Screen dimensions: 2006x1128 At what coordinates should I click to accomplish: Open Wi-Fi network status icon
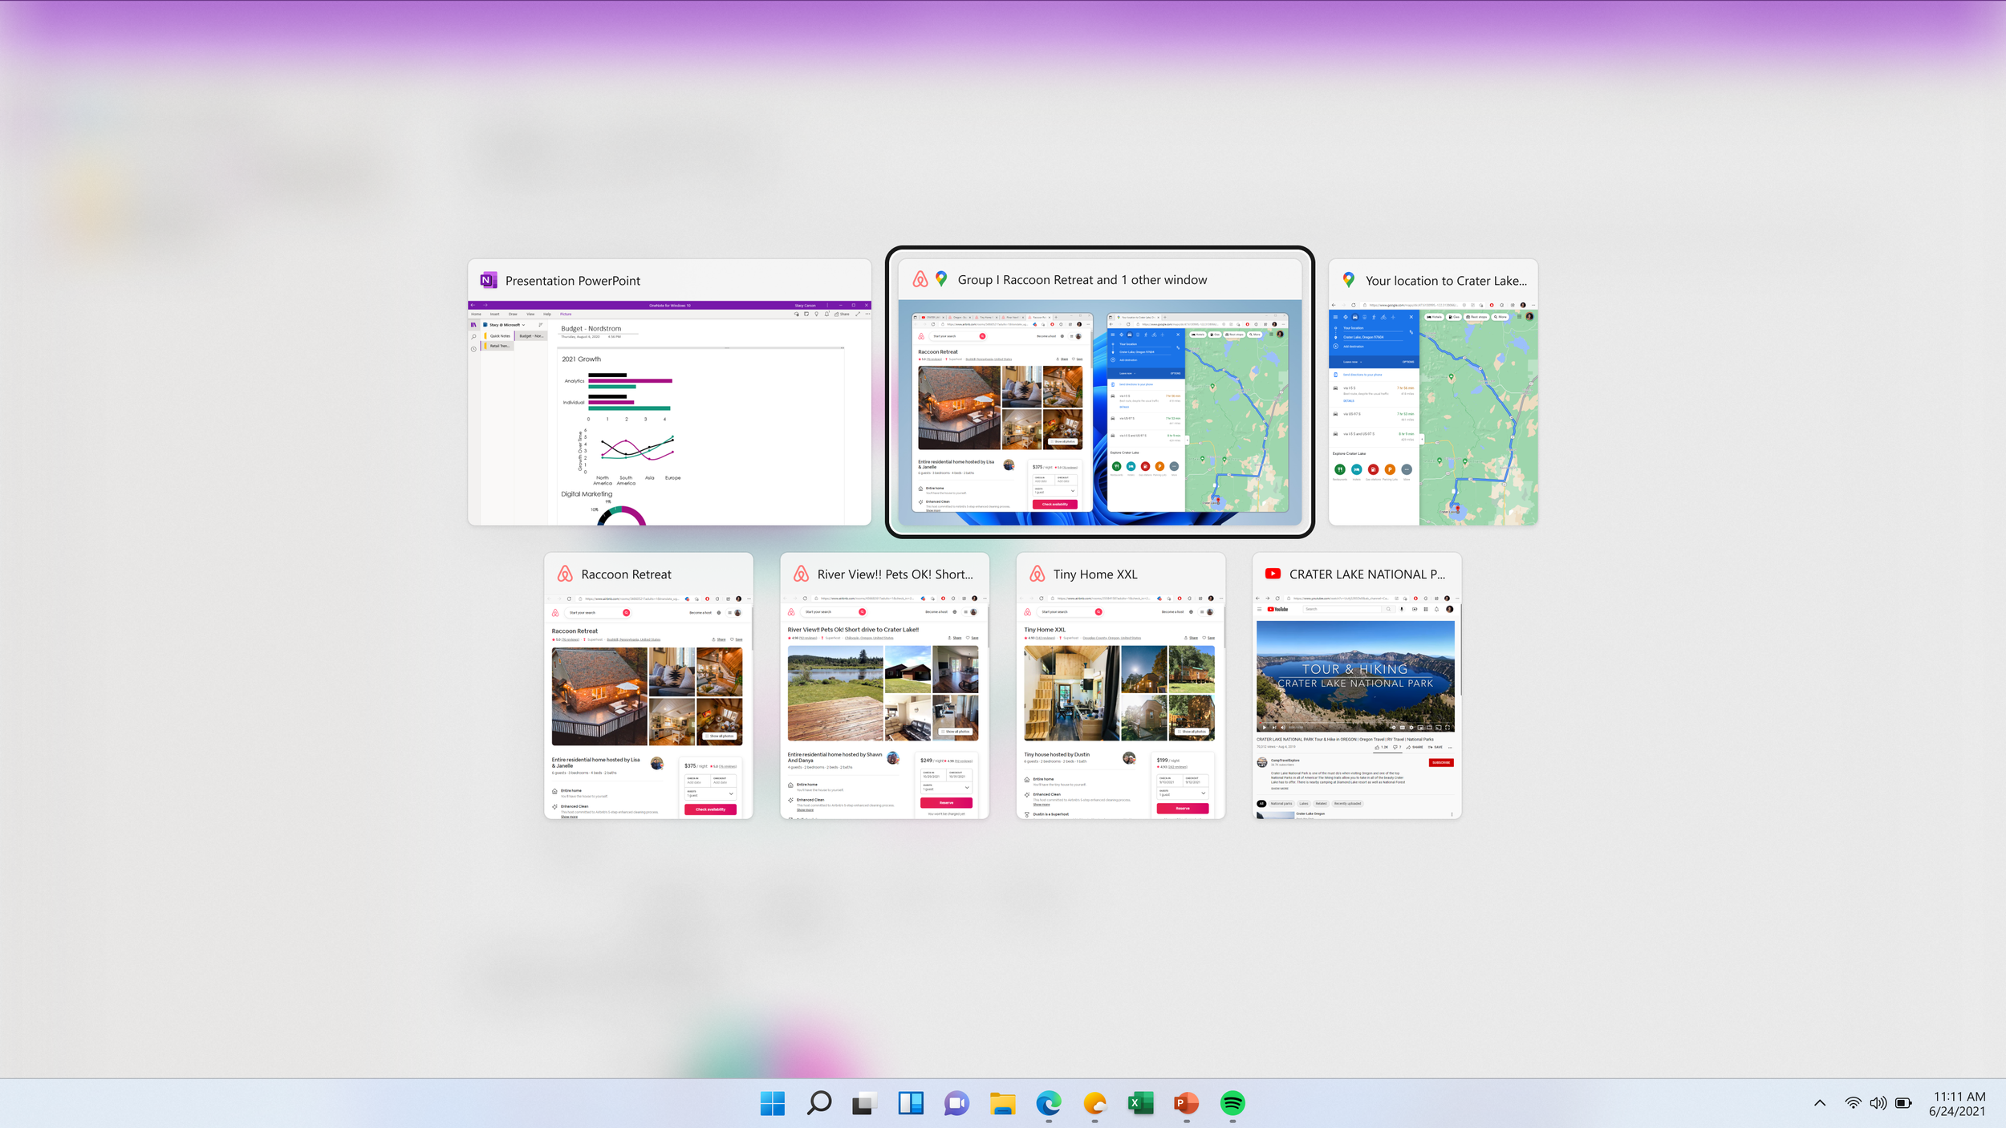[1853, 1103]
